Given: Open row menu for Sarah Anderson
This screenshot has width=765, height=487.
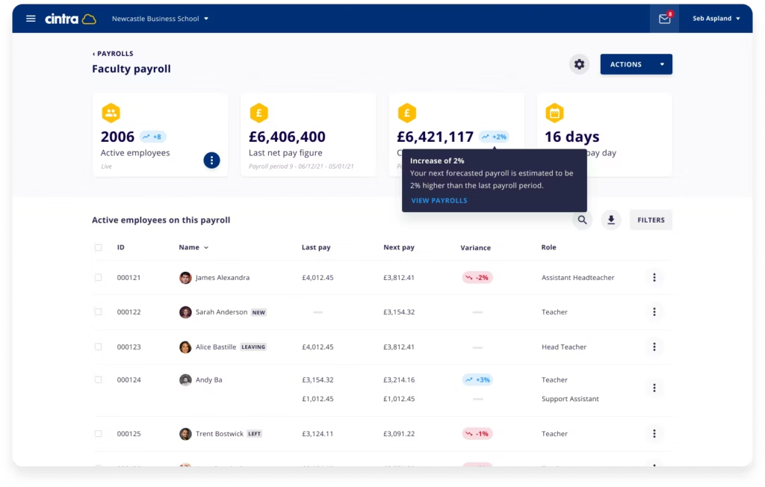Looking at the screenshot, I should click(654, 311).
